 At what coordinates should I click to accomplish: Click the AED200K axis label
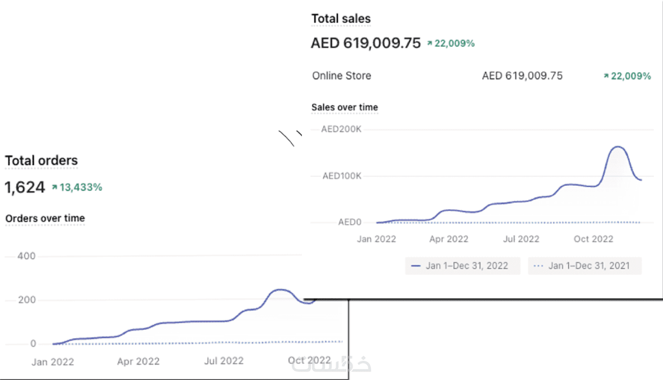pyautogui.click(x=341, y=129)
